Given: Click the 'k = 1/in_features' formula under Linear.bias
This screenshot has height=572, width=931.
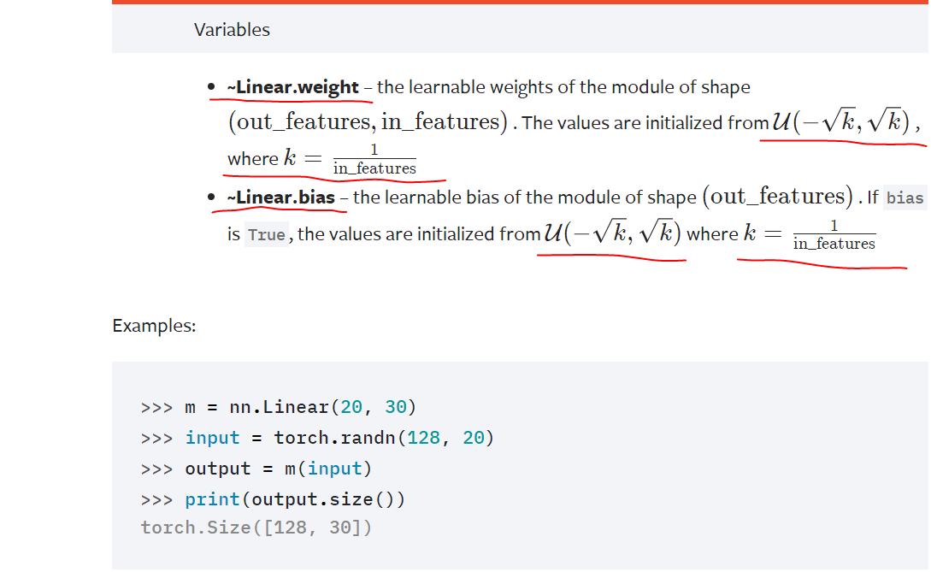Looking at the screenshot, I should pyautogui.click(x=810, y=234).
